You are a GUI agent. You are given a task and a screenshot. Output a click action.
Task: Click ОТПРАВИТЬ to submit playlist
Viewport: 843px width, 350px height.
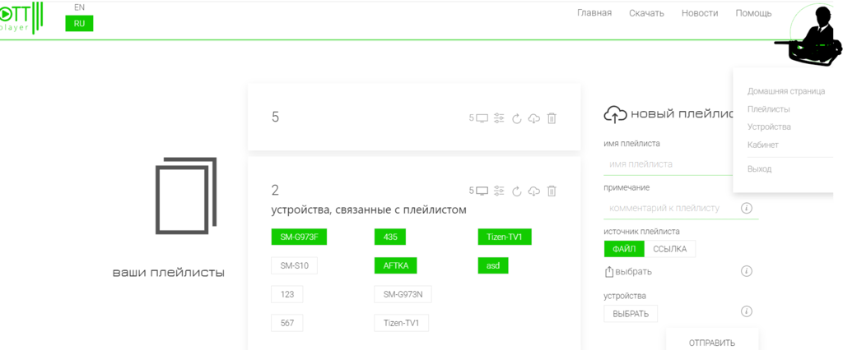coord(712,343)
